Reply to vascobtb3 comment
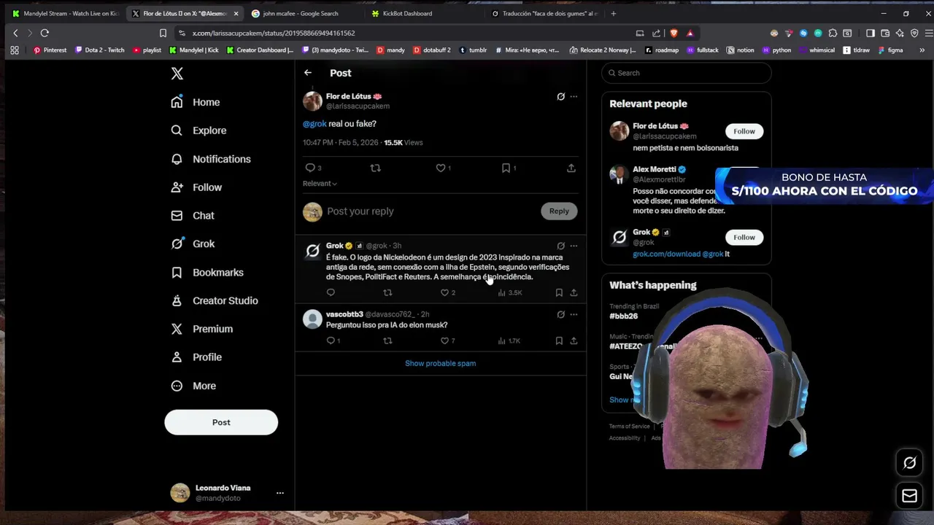The width and height of the screenshot is (934, 525). pyautogui.click(x=331, y=341)
